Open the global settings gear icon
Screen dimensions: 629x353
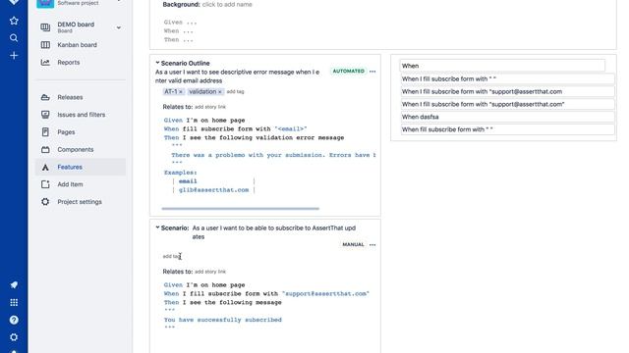pyautogui.click(x=14, y=337)
